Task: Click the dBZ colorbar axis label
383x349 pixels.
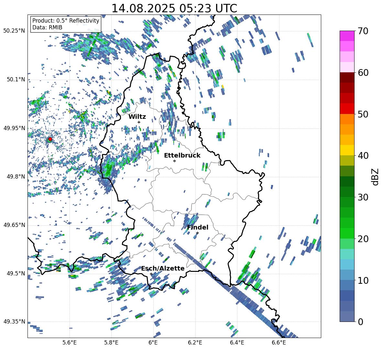Action: click(376, 177)
